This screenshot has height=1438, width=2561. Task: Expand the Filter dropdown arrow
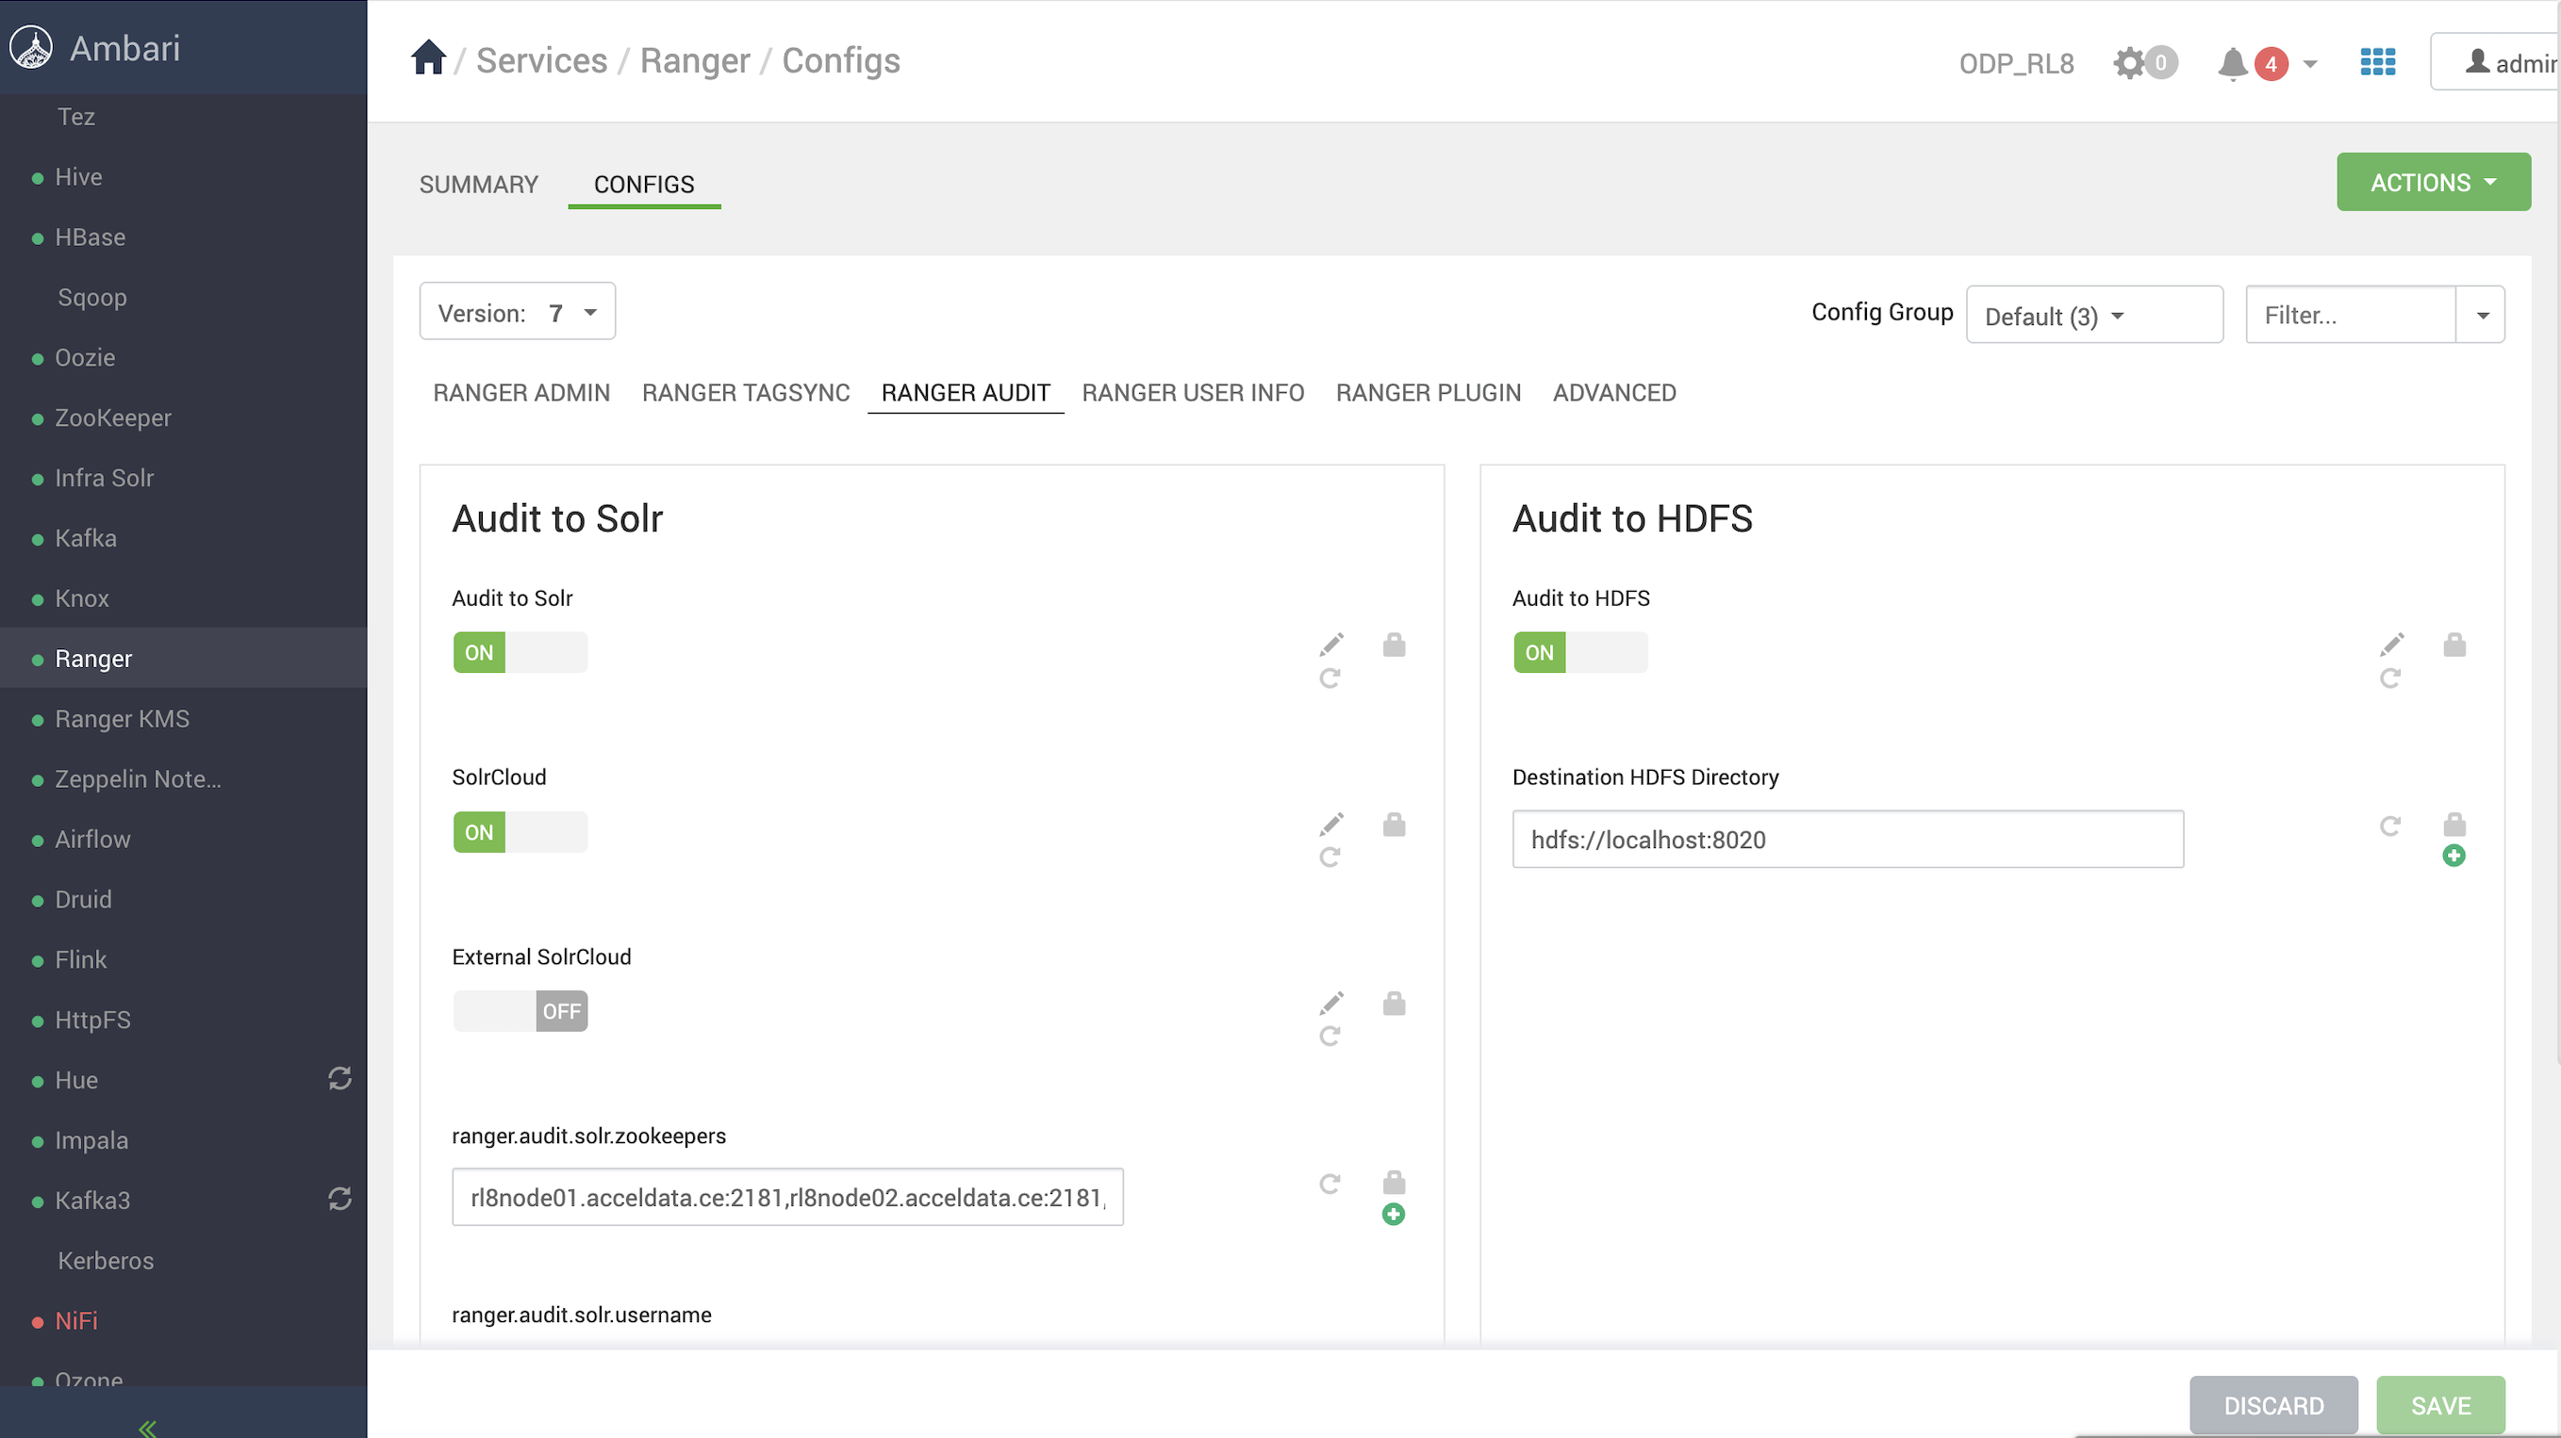pos(2482,315)
